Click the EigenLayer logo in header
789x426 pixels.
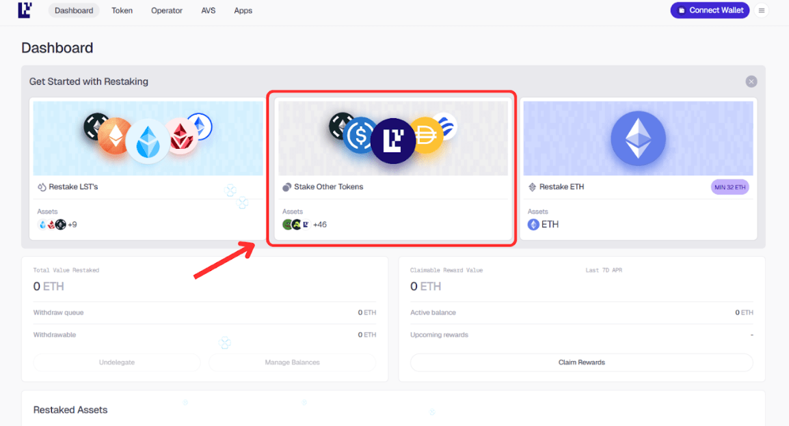[x=25, y=10]
